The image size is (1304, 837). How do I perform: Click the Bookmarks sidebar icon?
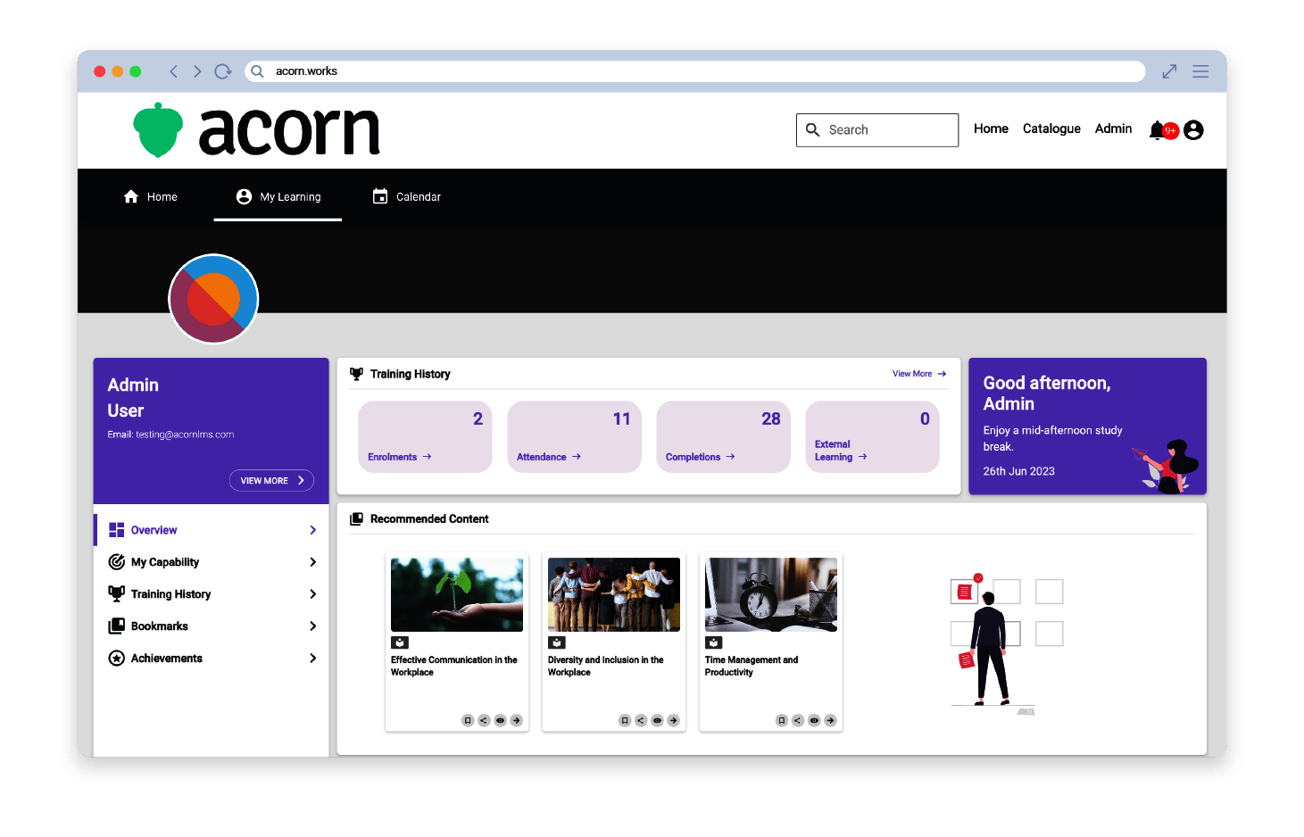[x=116, y=626]
